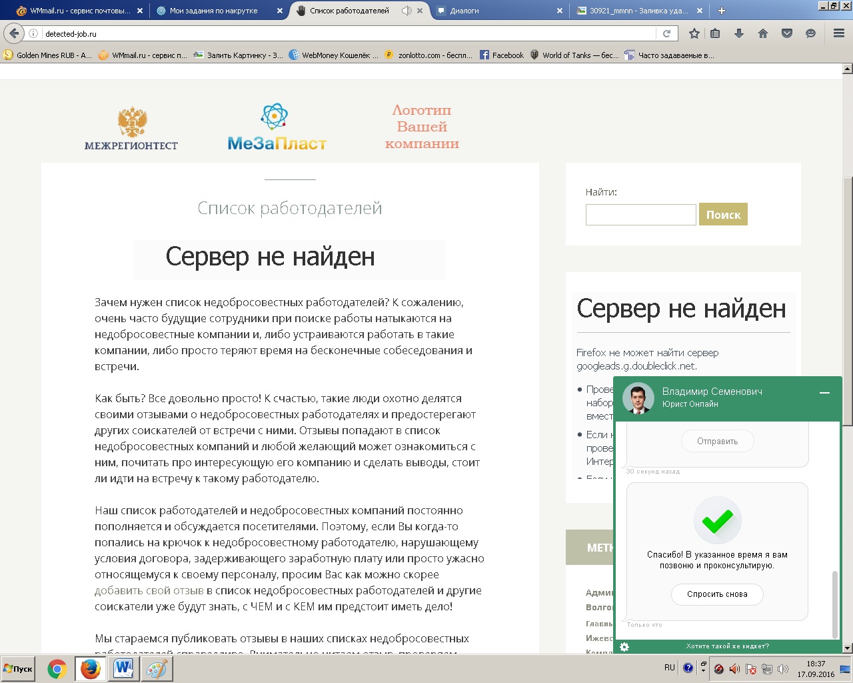Click the Поиск search button
853x683 pixels.
tap(723, 214)
